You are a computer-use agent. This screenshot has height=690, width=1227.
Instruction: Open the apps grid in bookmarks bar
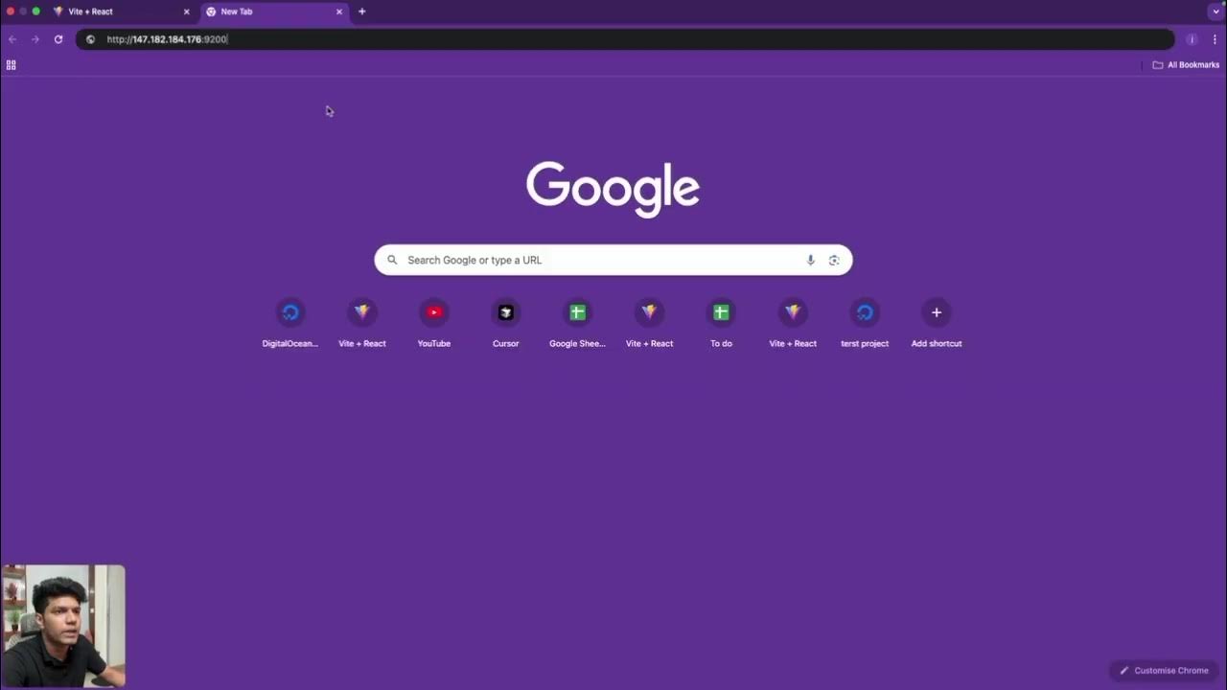coord(12,65)
